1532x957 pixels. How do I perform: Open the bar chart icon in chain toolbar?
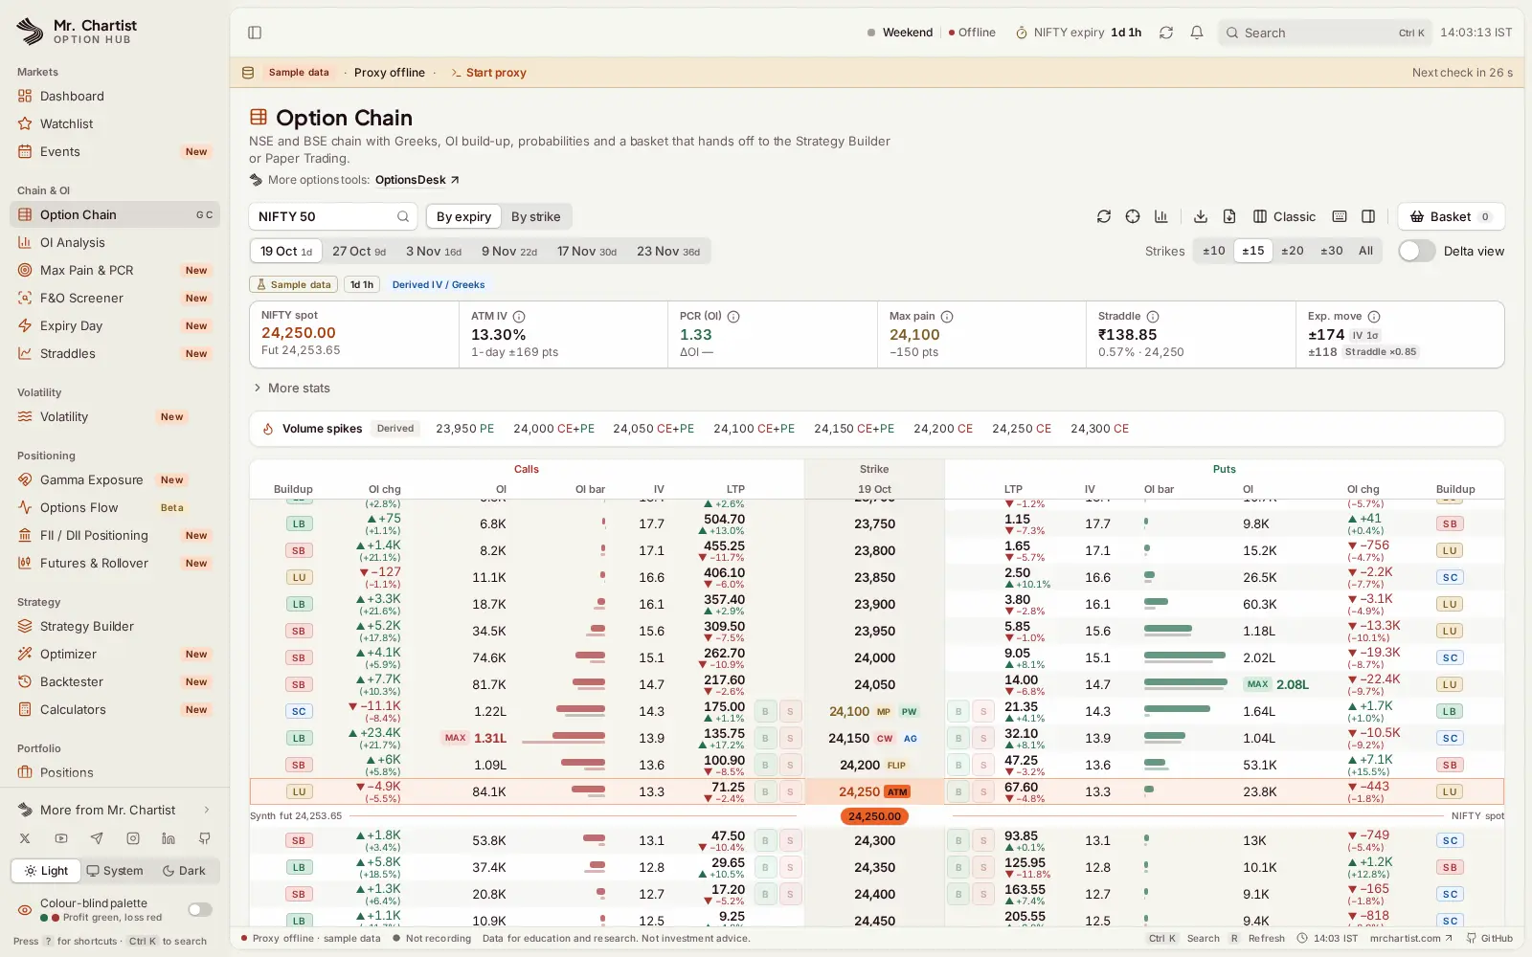1161,216
